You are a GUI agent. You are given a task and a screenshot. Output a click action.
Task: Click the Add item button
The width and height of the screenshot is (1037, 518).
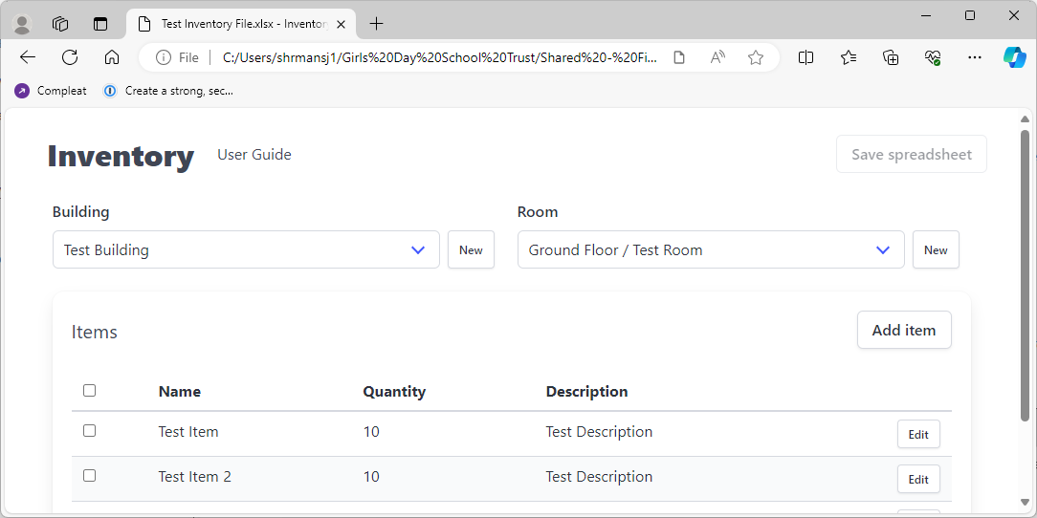tap(903, 330)
